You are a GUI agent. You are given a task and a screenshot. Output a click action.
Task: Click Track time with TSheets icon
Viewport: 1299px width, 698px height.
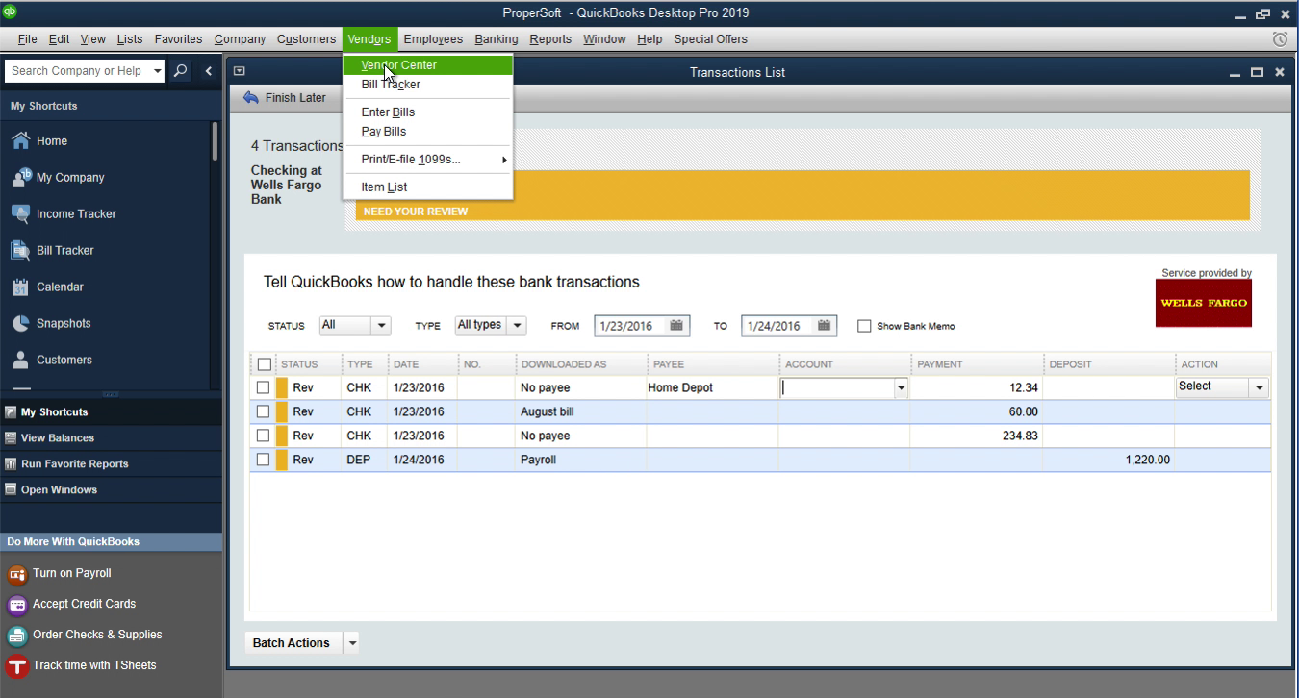click(16, 666)
